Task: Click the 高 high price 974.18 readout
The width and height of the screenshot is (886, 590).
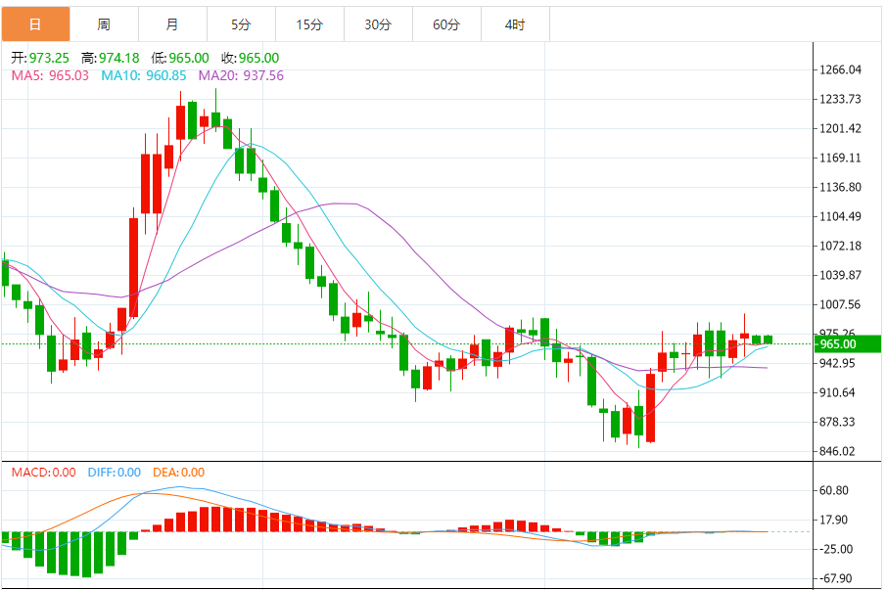Action: tap(110, 59)
